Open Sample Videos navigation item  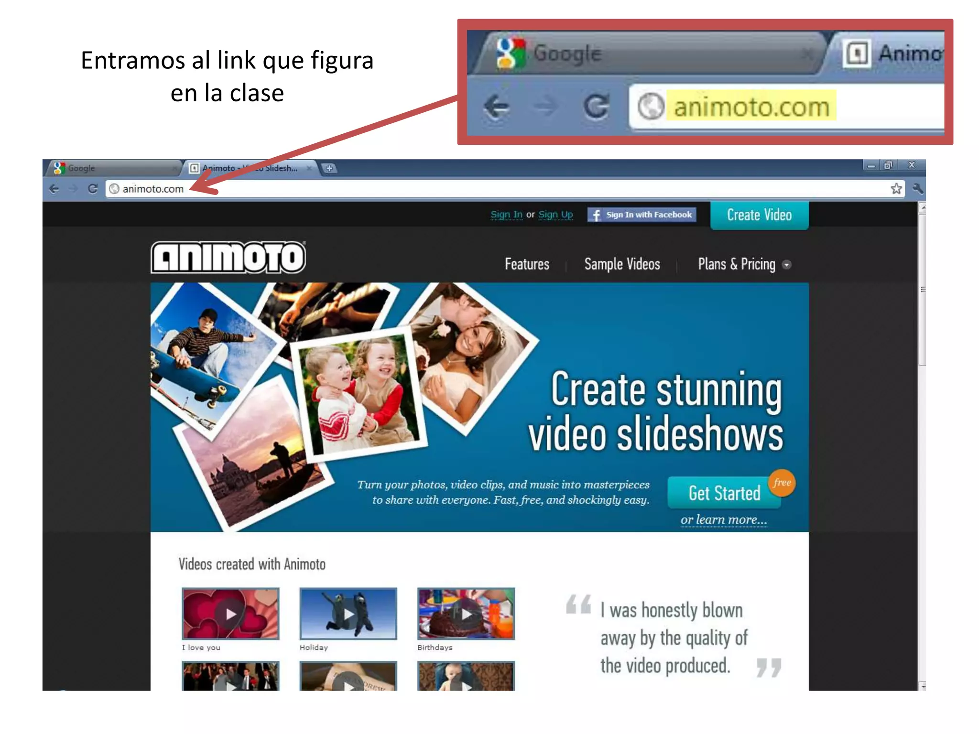coord(622,264)
